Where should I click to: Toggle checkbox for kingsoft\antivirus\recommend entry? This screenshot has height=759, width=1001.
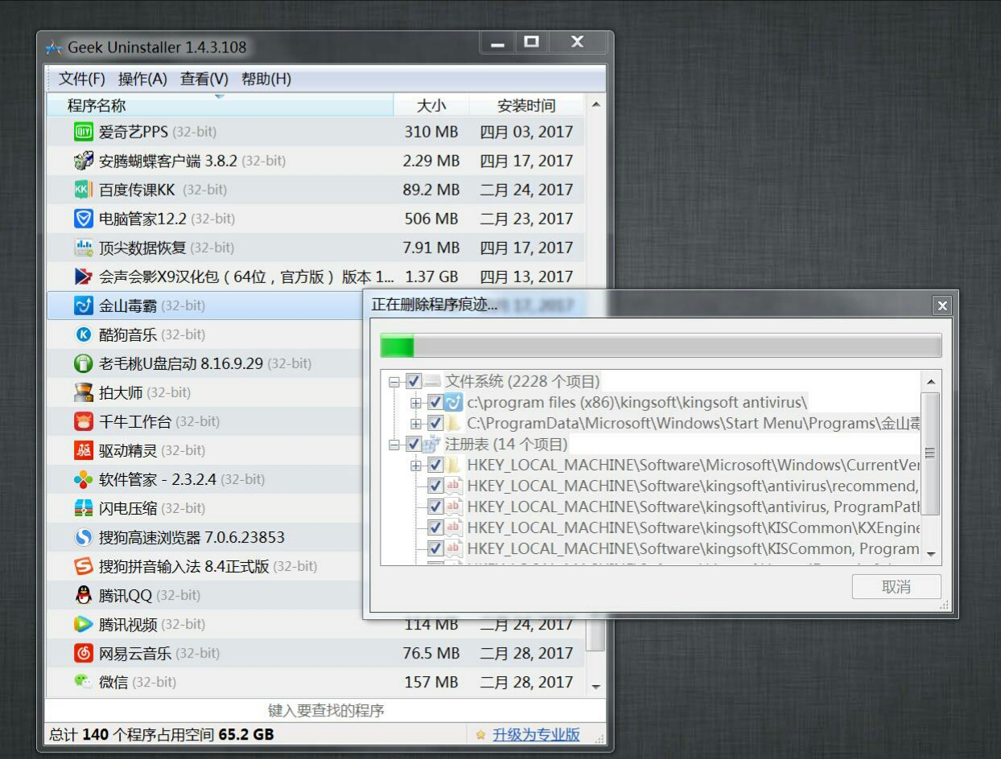[435, 486]
